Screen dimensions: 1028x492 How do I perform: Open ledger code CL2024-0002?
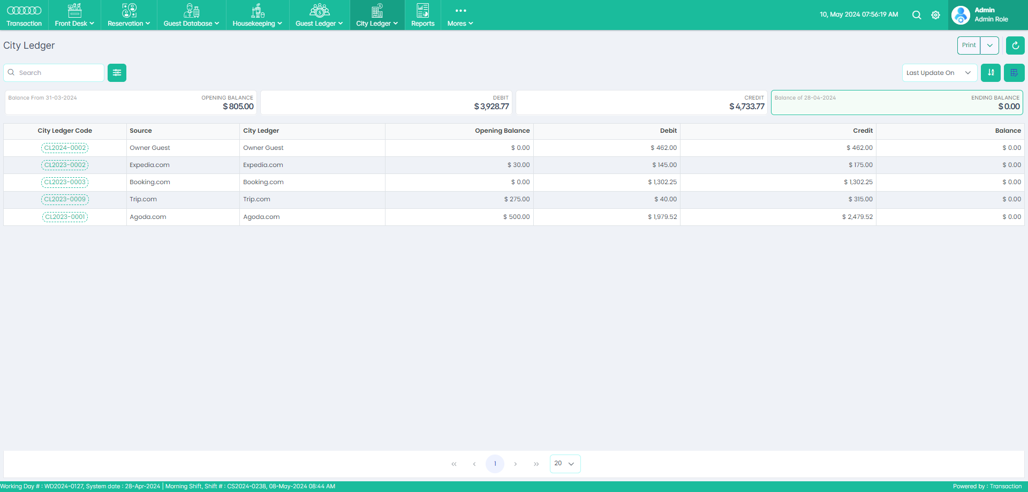pos(65,148)
